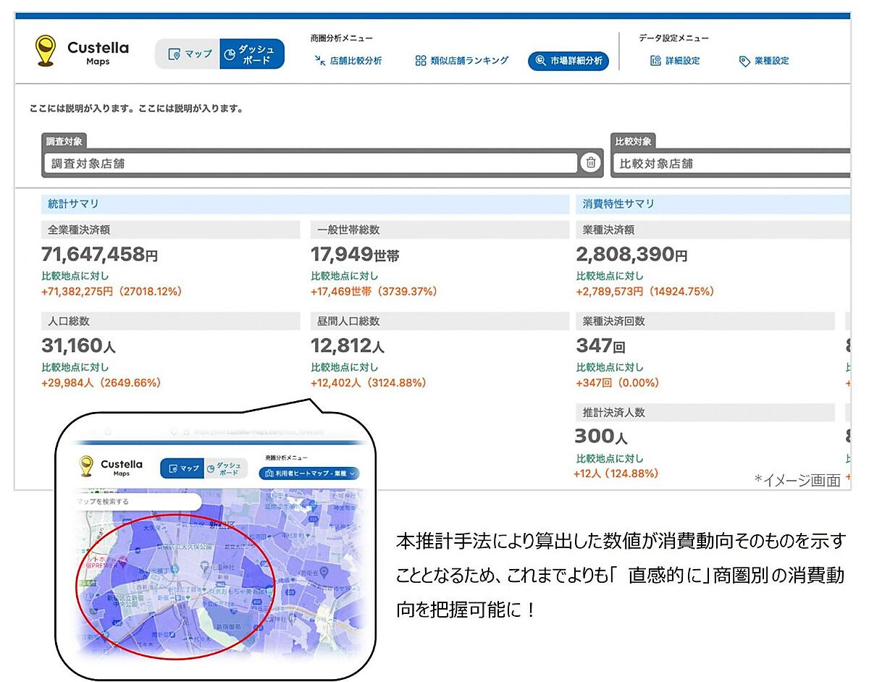The image size is (869, 682).
Task: Toggle ダッシュボード in the inset map window
Action: pyautogui.click(x=226, y=468)
